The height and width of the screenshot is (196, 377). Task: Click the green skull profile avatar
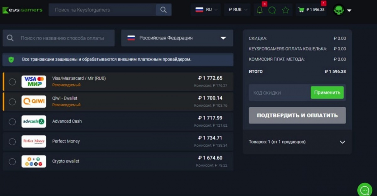[339, 10]
